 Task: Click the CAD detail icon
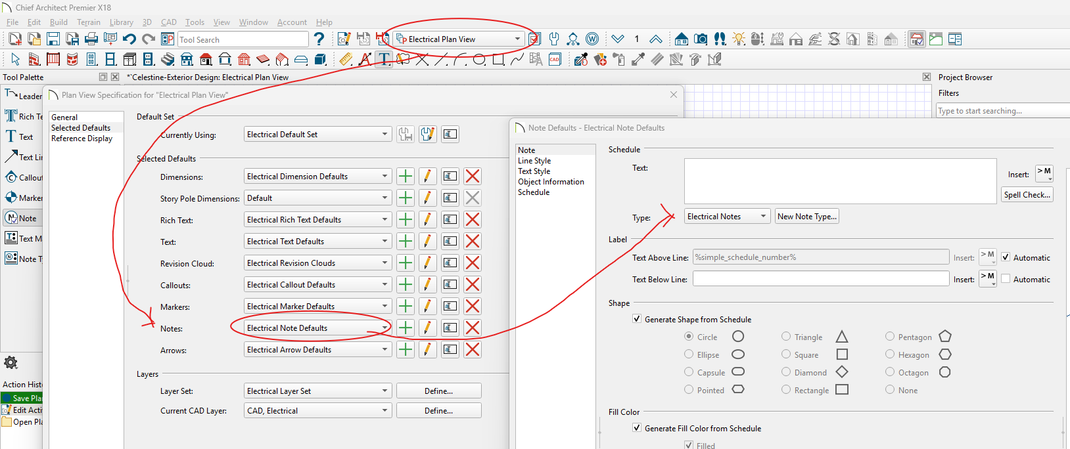[555, 60]
